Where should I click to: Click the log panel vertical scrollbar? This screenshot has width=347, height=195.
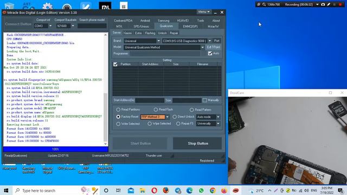point(106,89)
